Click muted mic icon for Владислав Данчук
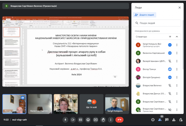186x126 pixels. pyautogui.click(x=170, y=94)
